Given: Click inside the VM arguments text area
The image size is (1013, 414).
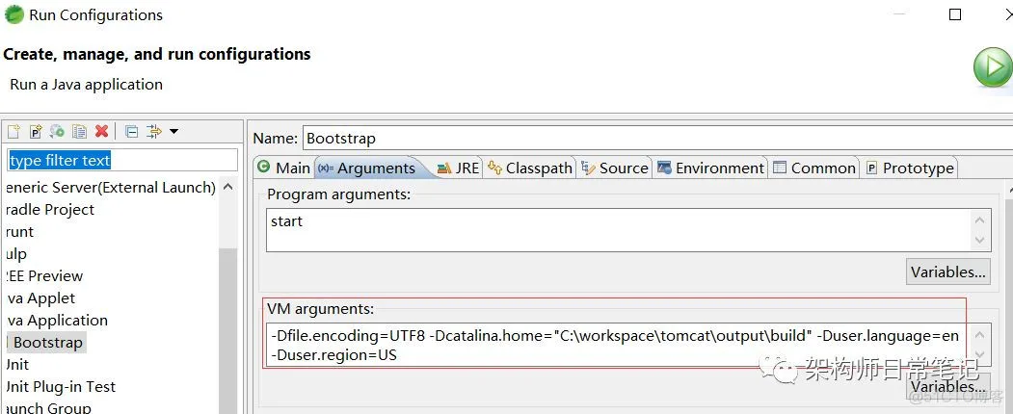Looking at the screenshot, I should [x=617, y=345].
